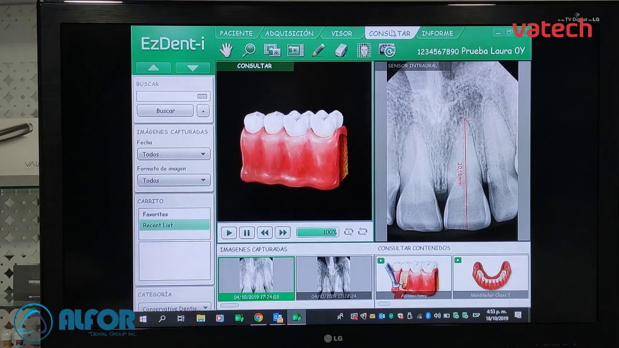Click the CONSULTAR panel header label
The image size is (619, 348).
click(x=254, y=66)
